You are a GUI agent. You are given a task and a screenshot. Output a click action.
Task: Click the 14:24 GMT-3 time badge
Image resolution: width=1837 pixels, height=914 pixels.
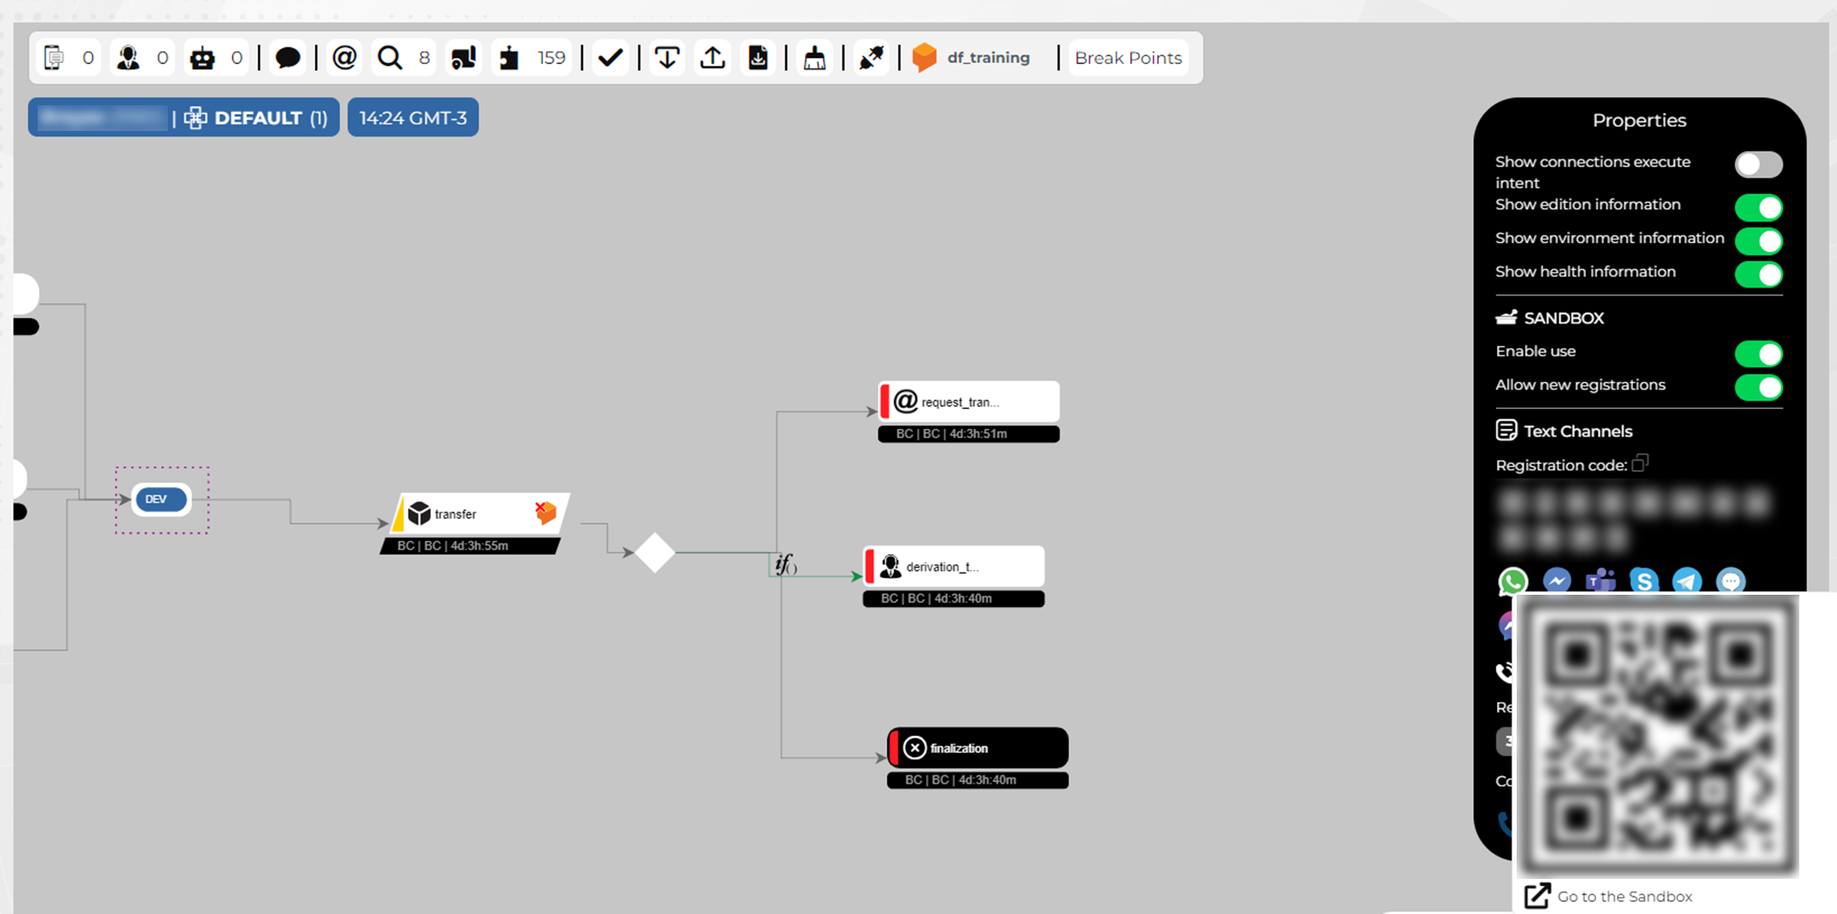(x=413, y=118)
